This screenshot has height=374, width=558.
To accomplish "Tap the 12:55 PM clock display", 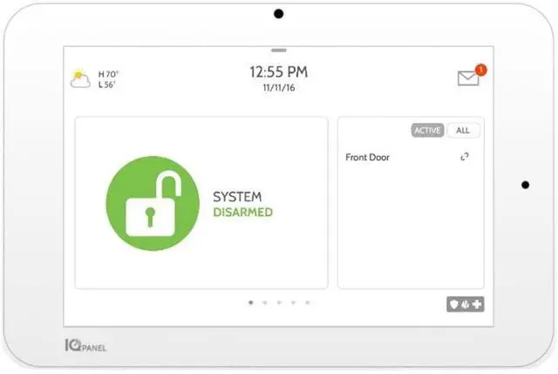I will point(279,71).
